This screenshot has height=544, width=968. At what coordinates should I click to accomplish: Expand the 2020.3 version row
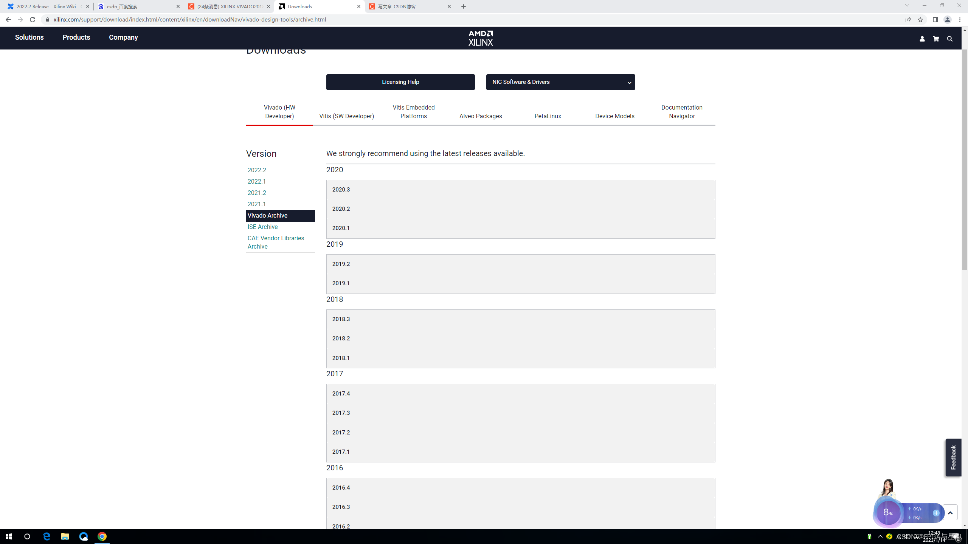[x=520, y=190]
